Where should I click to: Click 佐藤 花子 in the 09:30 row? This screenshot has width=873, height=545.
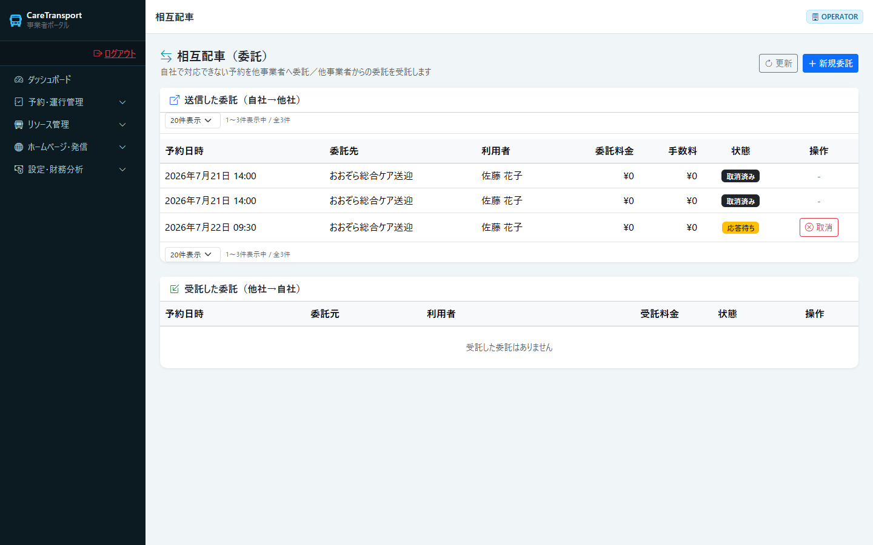point(502,228)
